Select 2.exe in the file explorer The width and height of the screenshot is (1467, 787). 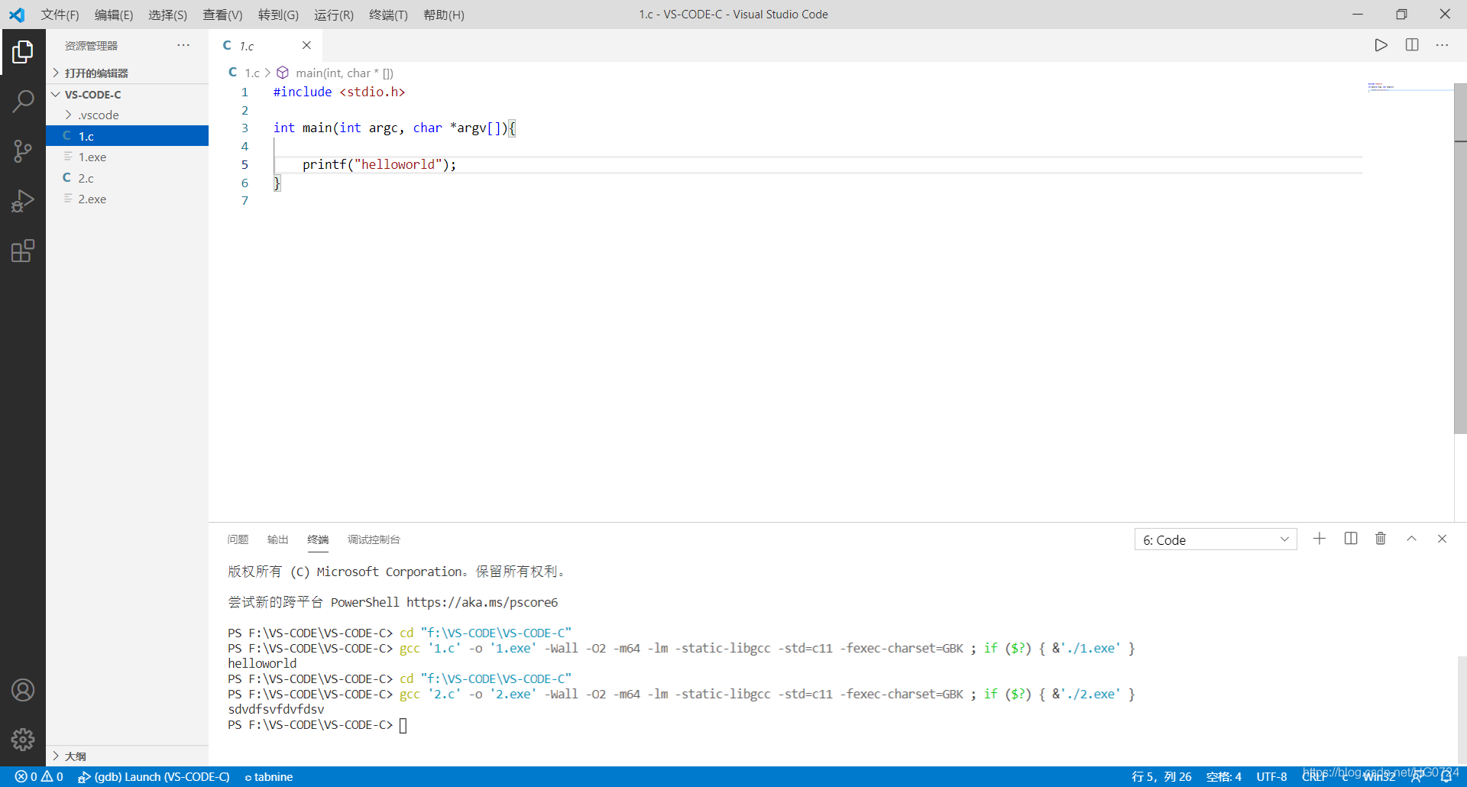[127, 199]
